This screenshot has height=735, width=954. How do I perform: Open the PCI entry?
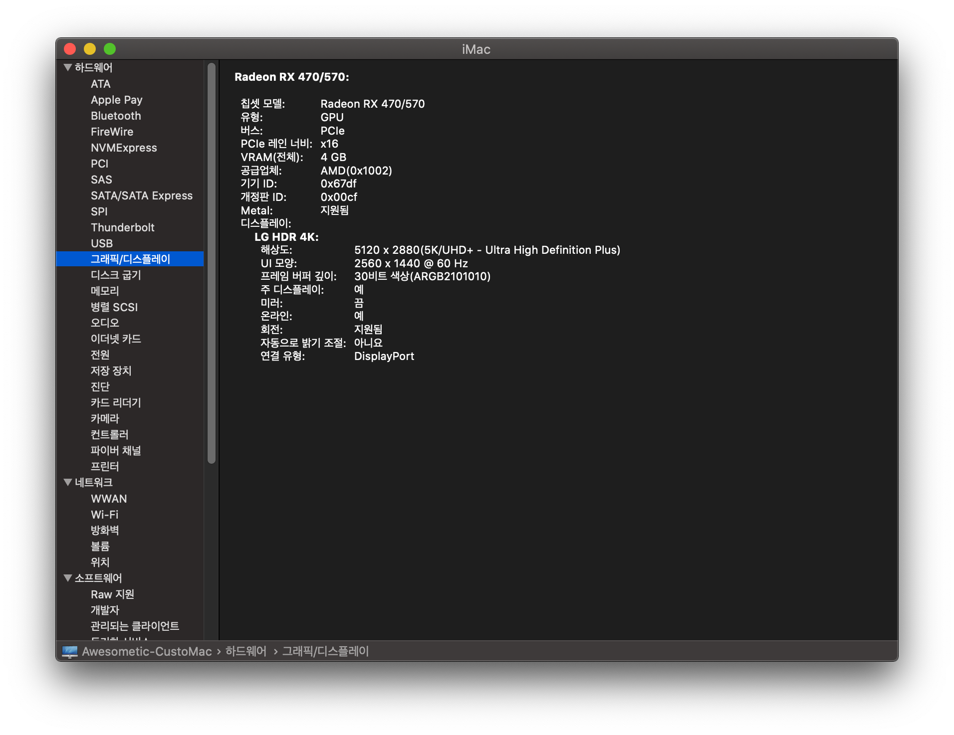tap(99, 164)
